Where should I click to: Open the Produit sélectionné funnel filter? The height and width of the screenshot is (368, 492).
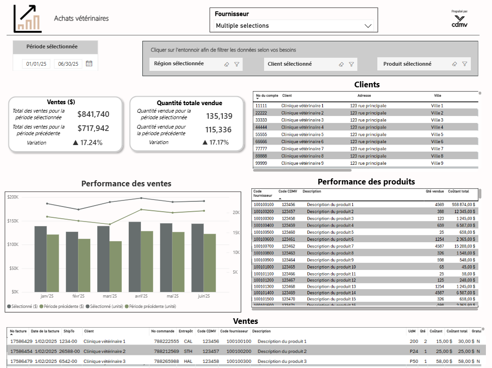(464, 64)
